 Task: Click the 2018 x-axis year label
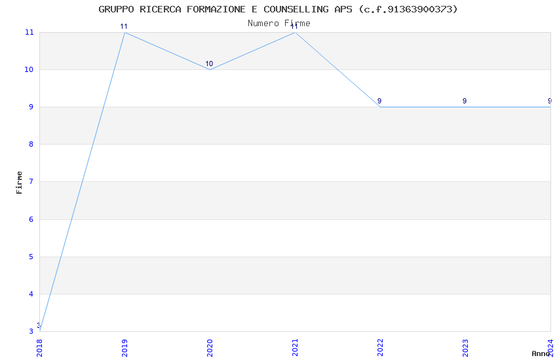[39, 348]
